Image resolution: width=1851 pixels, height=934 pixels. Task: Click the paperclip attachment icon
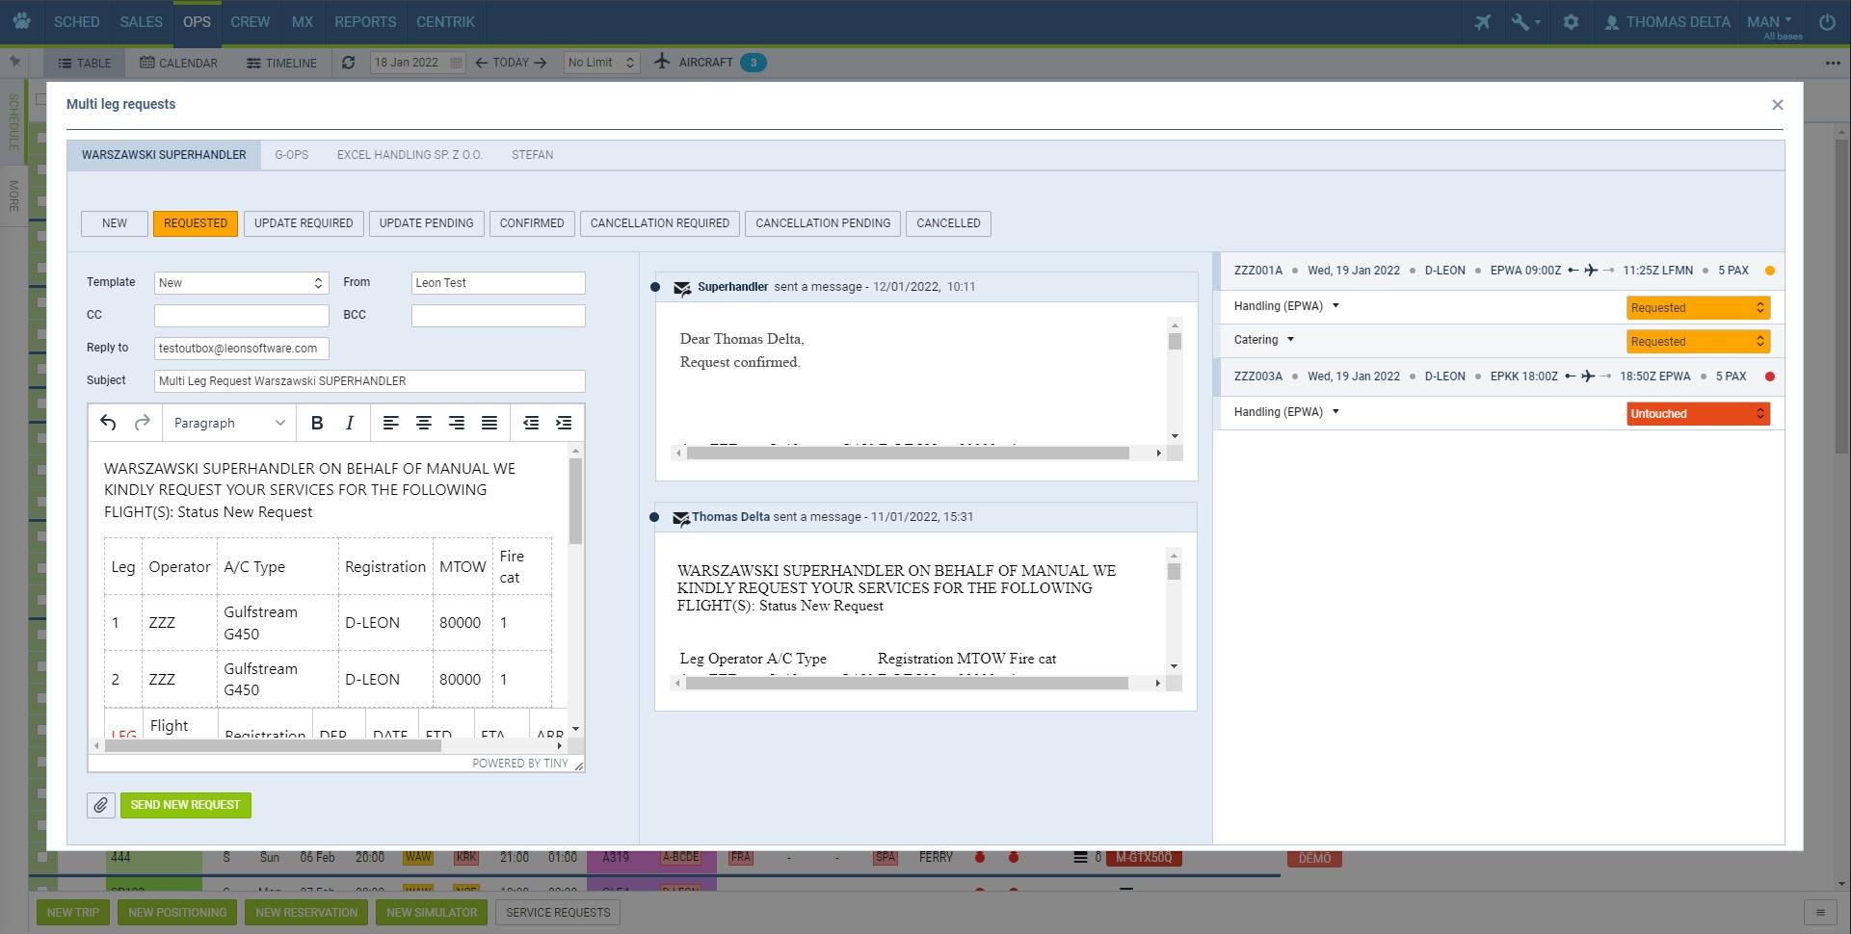[x=101, y=805]
